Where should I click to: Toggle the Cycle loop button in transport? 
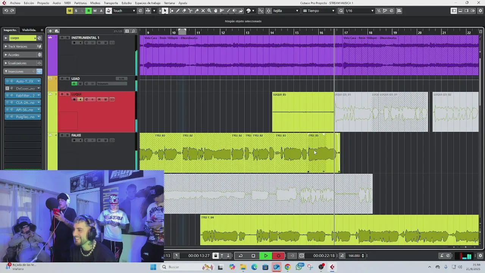tap(241, 256)
